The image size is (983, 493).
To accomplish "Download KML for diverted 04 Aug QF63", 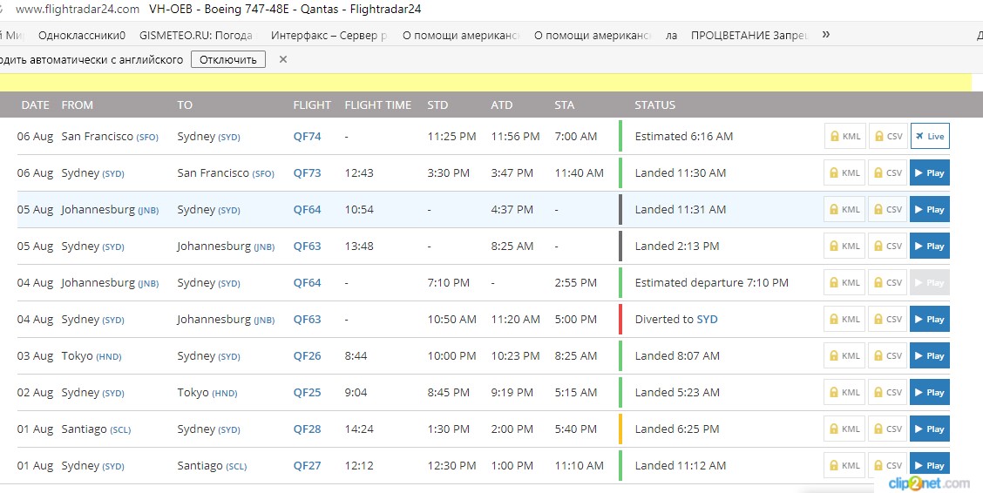I will [x=845, y=320].
